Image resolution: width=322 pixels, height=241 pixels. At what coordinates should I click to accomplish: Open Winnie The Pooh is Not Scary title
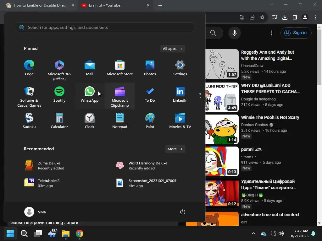click(x=270, y=117)
